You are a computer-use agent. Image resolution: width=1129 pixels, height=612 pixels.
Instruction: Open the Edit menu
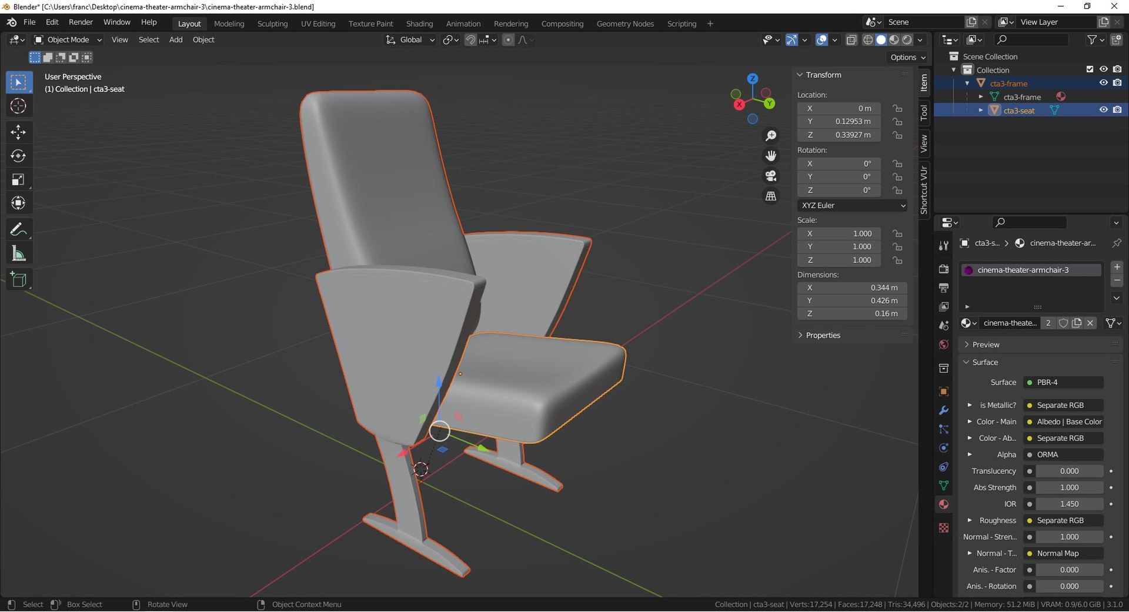[52, 22]
